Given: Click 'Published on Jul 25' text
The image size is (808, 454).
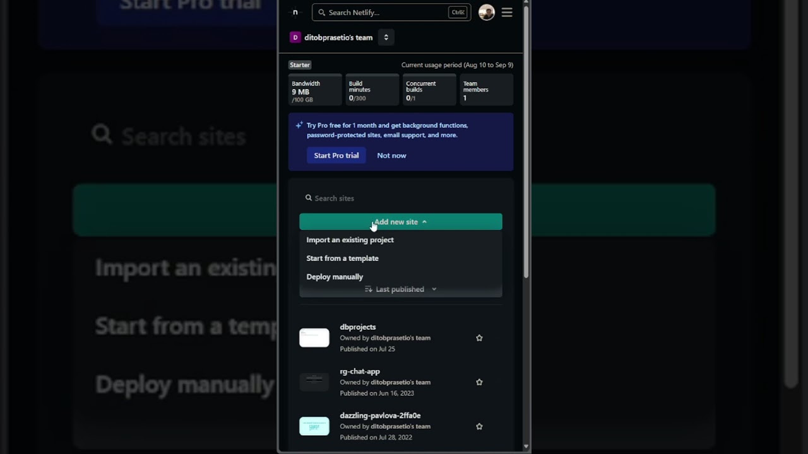Looking at the screenshot, I should (x=367, y=349).
